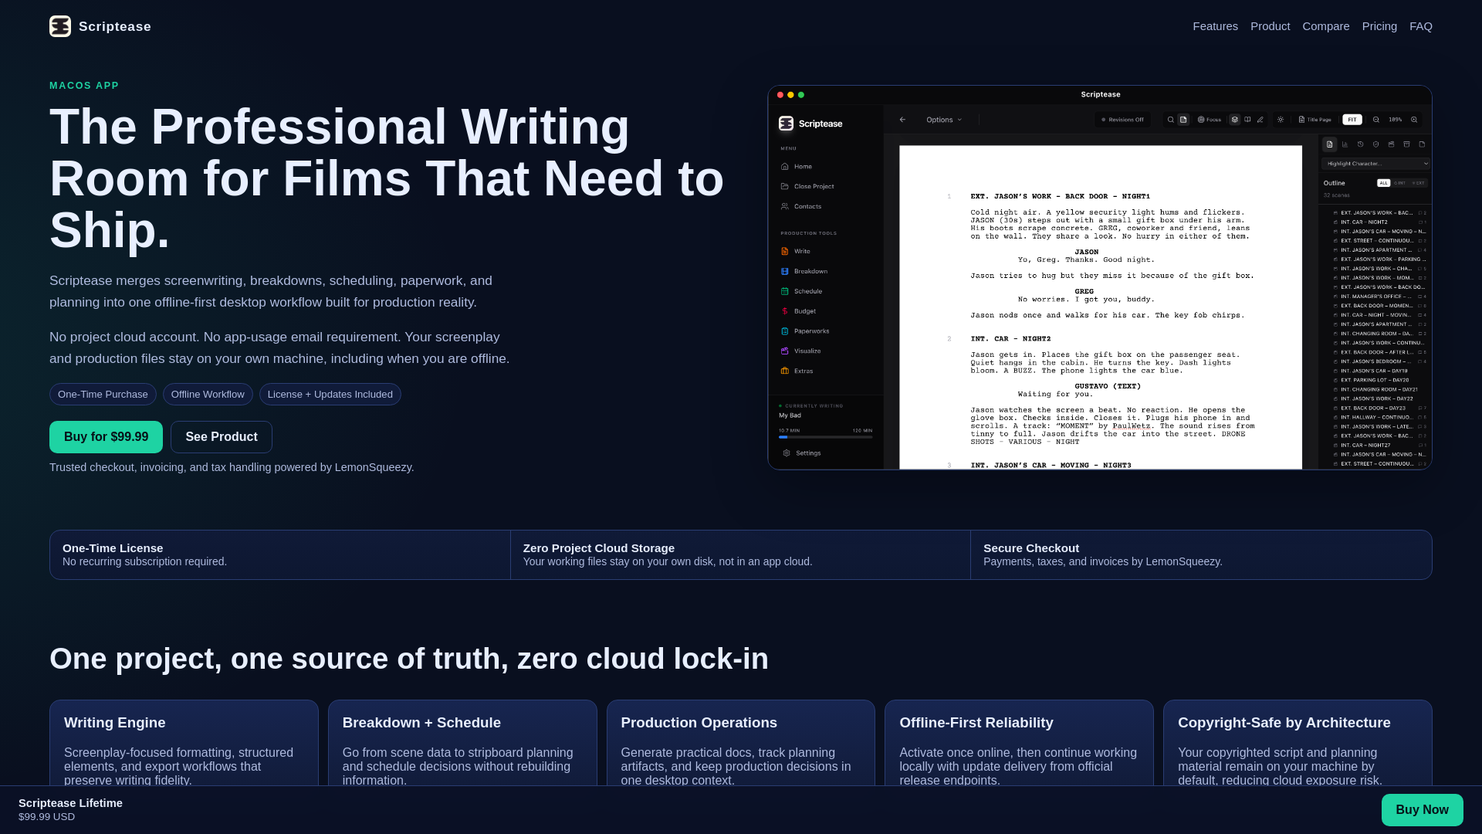Viewport: 1482px width, 834px height.
Task: Click the zoom in magnifier icon
Action: 1414,120
